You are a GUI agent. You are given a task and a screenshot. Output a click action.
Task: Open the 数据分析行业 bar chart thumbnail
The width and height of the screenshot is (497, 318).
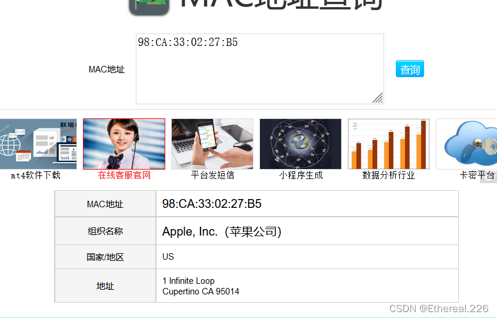(x=389, y=144)
